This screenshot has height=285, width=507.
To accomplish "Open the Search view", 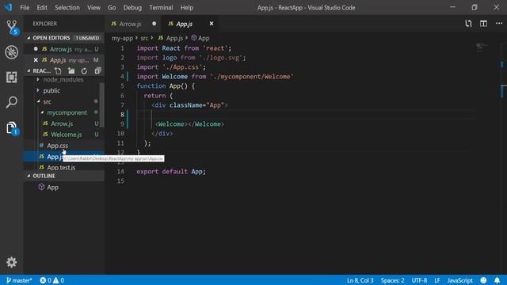I will click(x=12, y=102).
